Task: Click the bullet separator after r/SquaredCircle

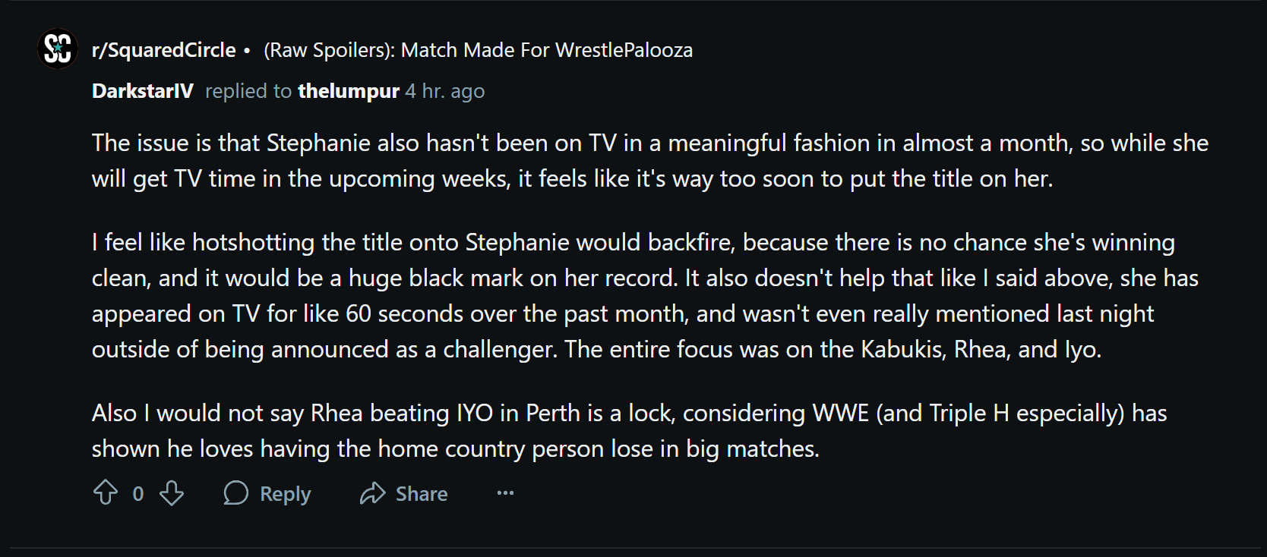Action: pyautogui.click(x=247, y=51)
